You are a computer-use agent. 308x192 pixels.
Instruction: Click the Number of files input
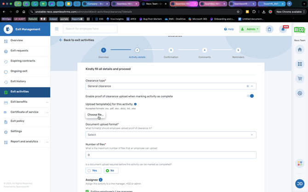pos(171,155)
